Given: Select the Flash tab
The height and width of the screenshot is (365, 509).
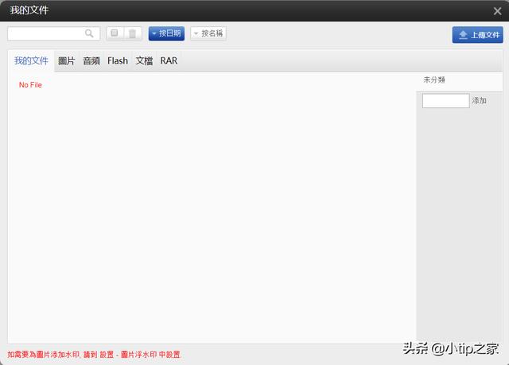Looking at the screenshot, I should [x=118, y=60].
